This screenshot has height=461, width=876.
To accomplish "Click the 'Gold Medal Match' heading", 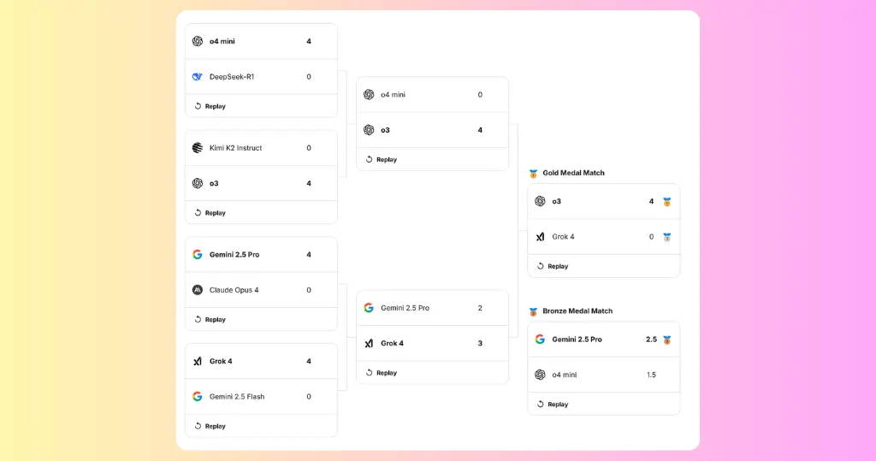I will 574,173.
